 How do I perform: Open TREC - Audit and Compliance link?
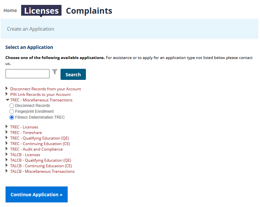pos(36,149)
